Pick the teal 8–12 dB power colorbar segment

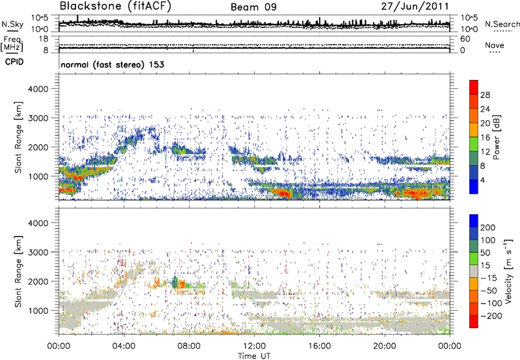point(474,159)
